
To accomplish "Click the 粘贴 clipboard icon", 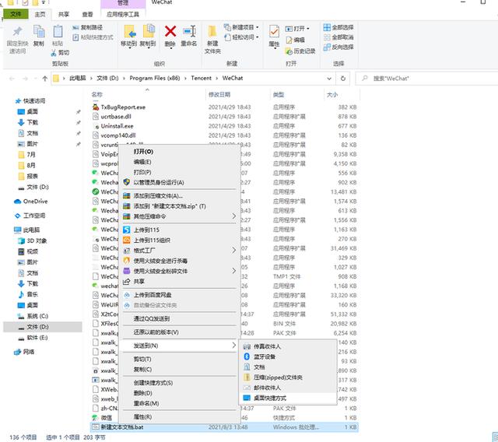I will pos(58,31).
